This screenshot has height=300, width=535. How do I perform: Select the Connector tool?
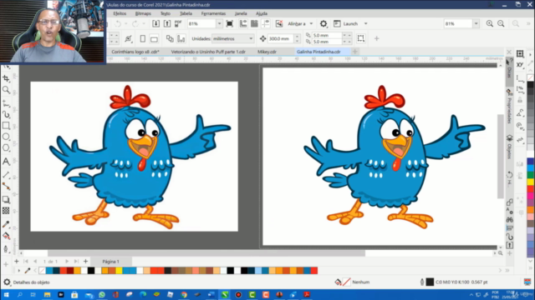coord(6,186)
